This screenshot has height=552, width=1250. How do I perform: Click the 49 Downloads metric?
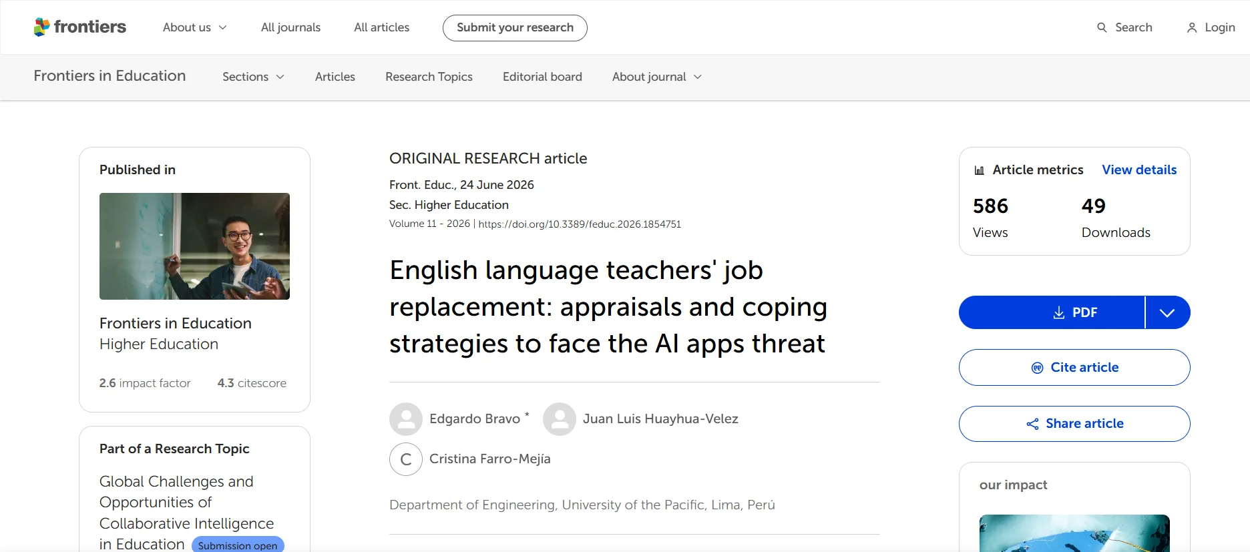tap(1116, 218)
